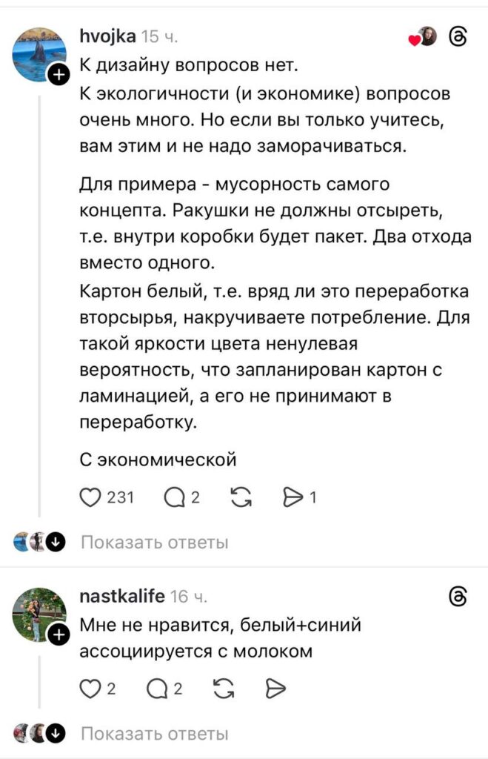Open Threads logo icon on nastkalife's post
The width and height of the screenshot is (488, 759).
tap(459, 596)
